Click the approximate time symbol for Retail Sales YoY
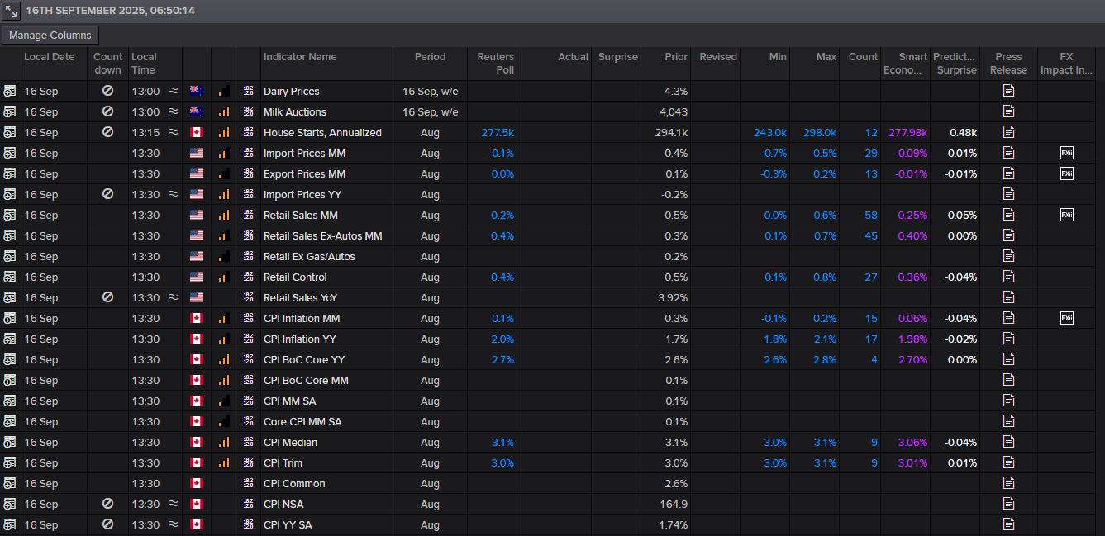Viewport: 1105px width, 536px height. pos(173,297)
